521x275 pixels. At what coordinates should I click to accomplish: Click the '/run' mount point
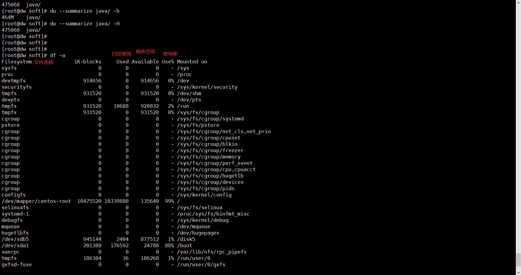[183, 106]
